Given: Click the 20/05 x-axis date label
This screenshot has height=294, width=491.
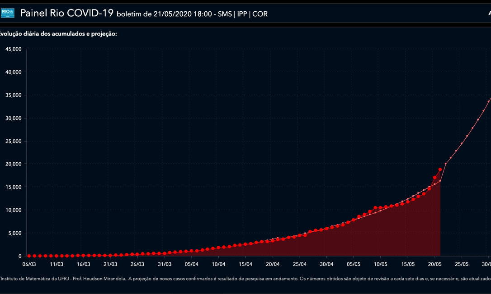Looking at the screenshot, I should pos(434,264).
